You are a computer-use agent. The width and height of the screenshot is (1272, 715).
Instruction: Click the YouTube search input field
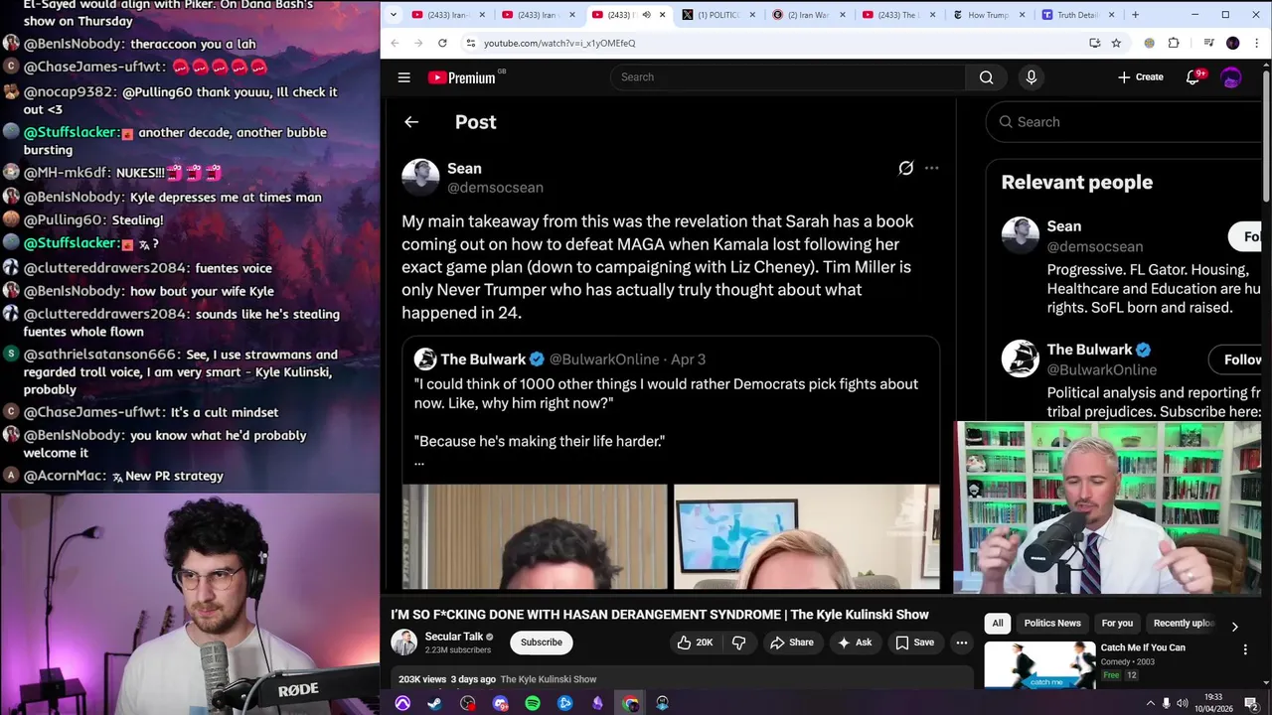tap(788, 77)
